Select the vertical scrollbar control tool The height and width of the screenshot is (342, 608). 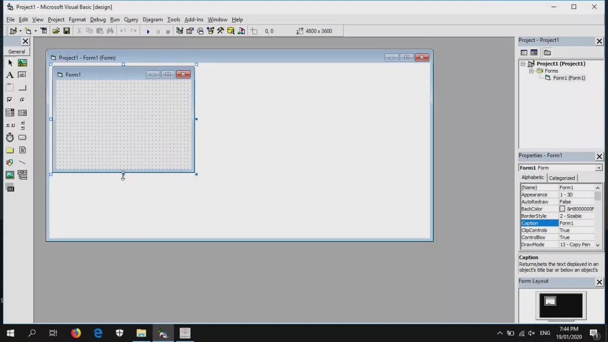click(22, 125)
